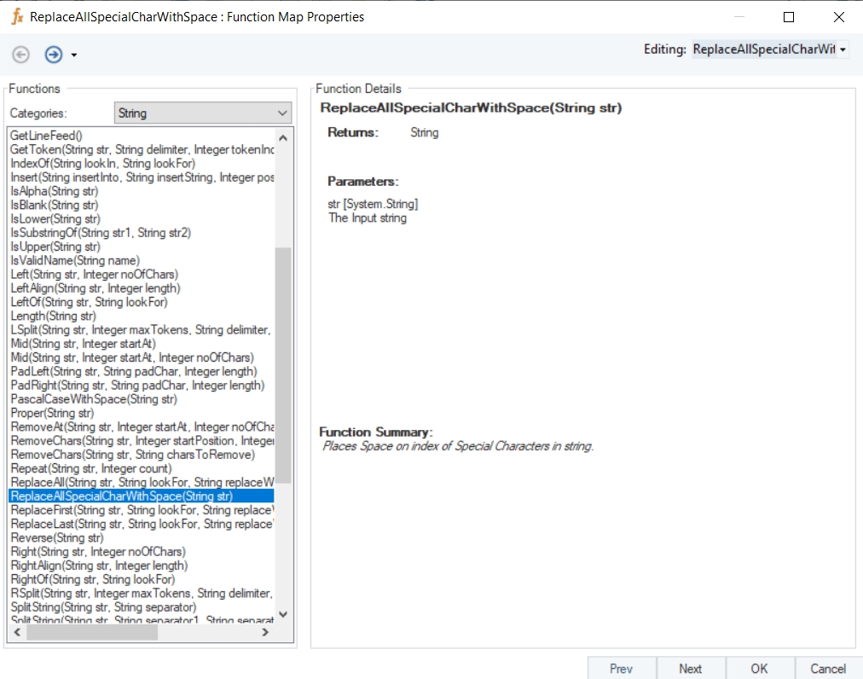Confirm with the OK button
This screenshot has height=679, width=863.
[760, 668]
